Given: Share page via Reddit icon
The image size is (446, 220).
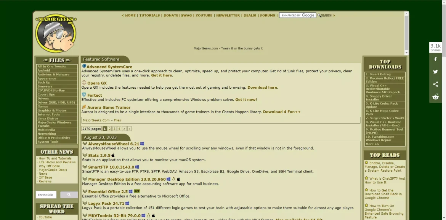Looking at the screenshot, I should (435, 97).
